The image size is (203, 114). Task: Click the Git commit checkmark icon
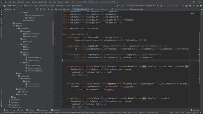180,6
